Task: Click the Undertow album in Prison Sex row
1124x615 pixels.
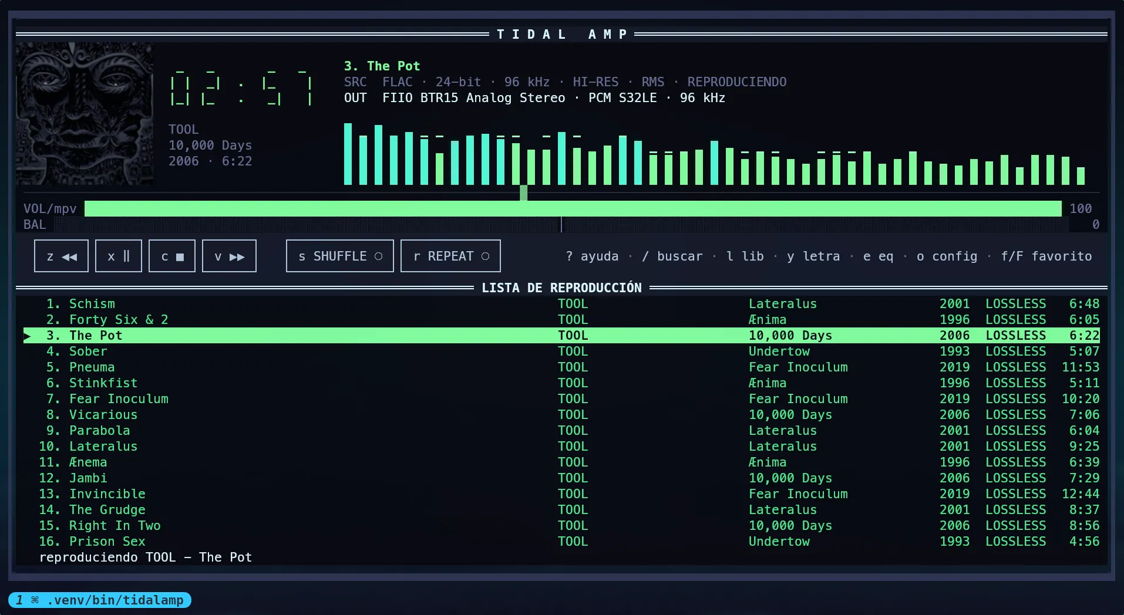Action: [x=779, y=542]
